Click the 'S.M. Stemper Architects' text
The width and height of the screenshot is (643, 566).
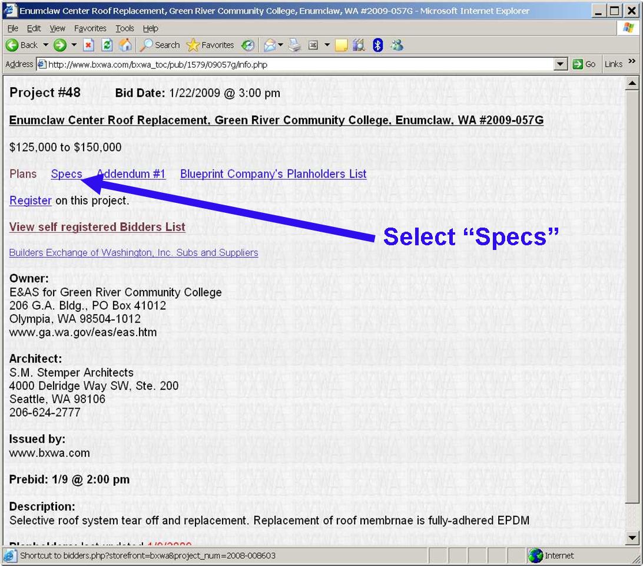71,373
